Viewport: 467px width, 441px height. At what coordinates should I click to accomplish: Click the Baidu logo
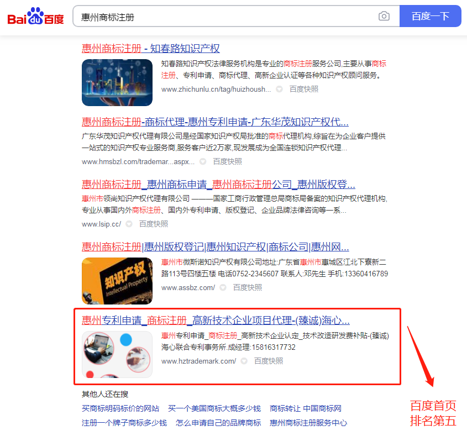[35, 17]
